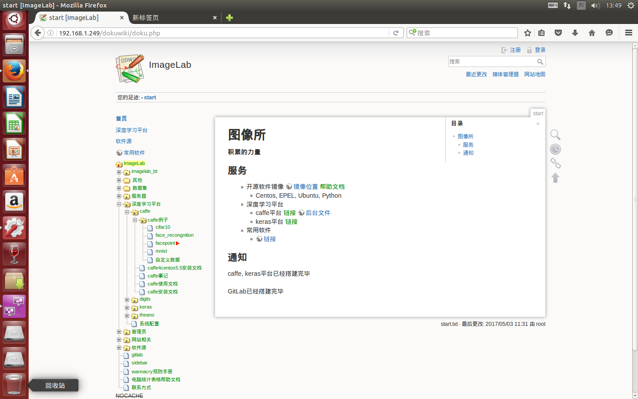Open LibreOffice Impress from the launcher
638x399 pixels.
click(14, 149)
